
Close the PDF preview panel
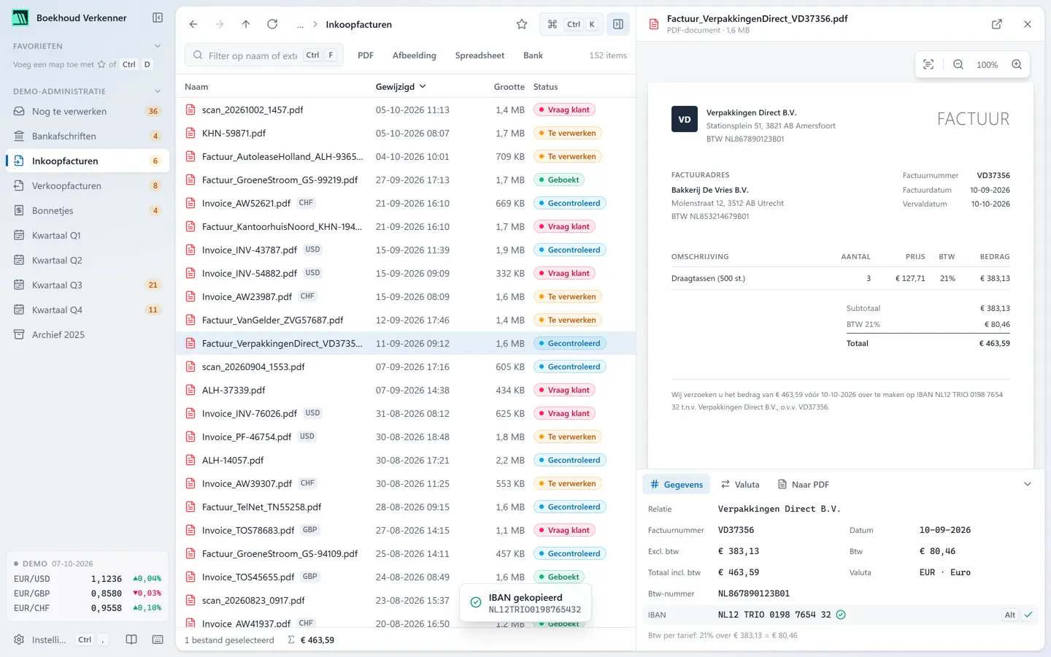[x=1028, y=24]
